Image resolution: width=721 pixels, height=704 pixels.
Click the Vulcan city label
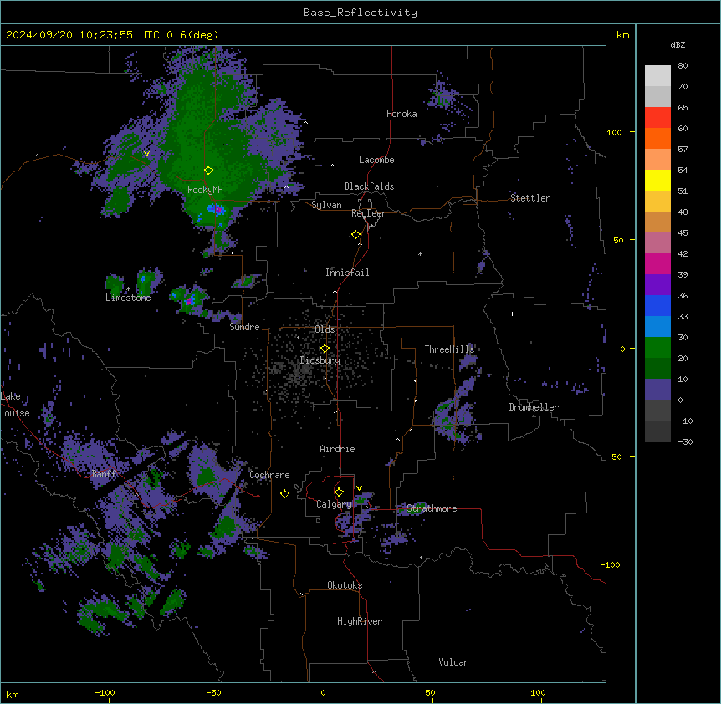[x=453, y=662]
